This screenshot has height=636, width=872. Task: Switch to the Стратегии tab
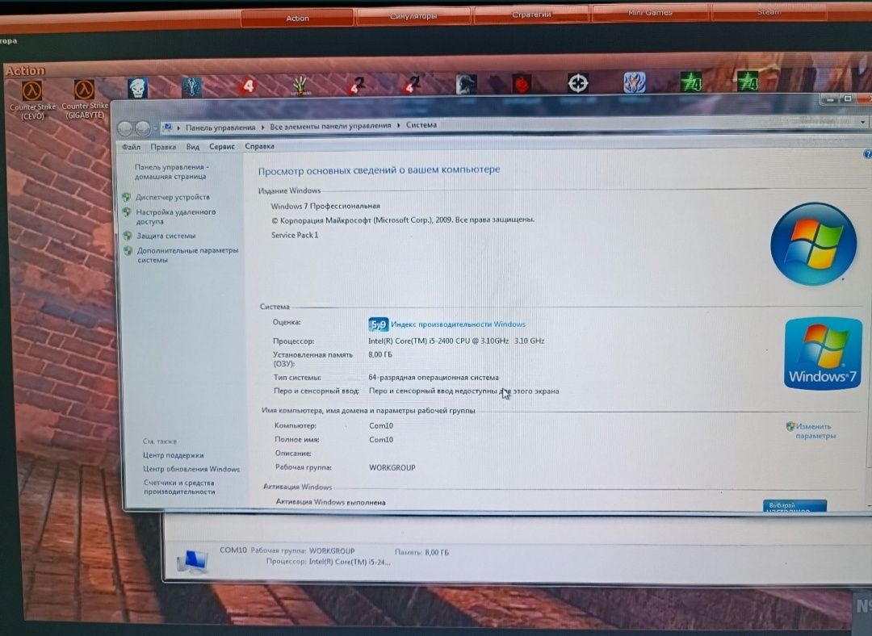pyautogui.click(x=531, y=15)
